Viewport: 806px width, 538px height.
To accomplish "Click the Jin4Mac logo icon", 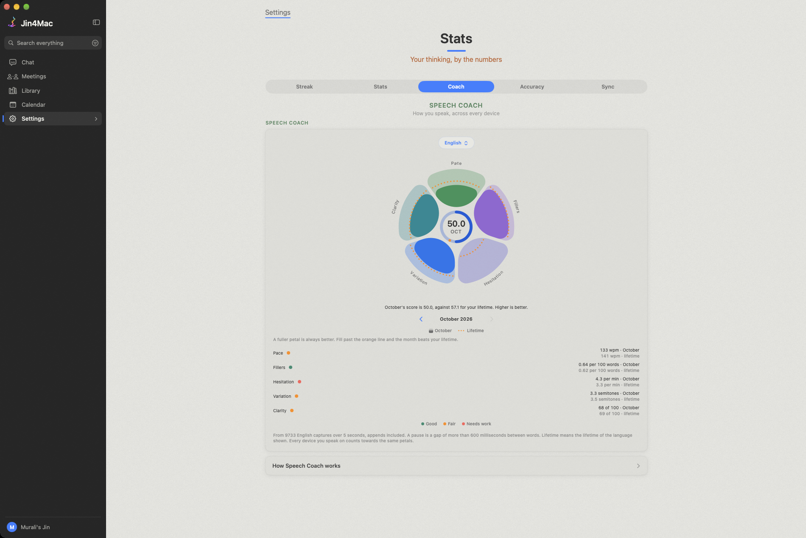I will (12, 22).
